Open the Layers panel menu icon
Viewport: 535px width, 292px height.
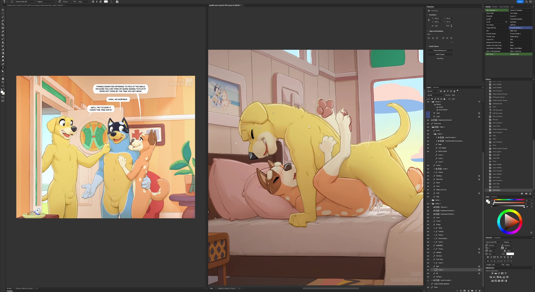point(483,87)
